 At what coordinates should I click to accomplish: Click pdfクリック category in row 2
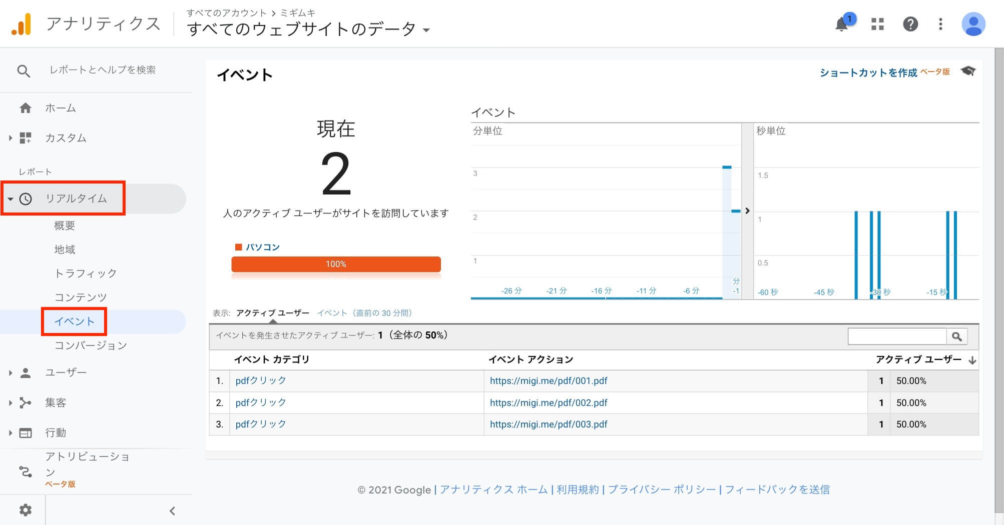tap(261, 402)
